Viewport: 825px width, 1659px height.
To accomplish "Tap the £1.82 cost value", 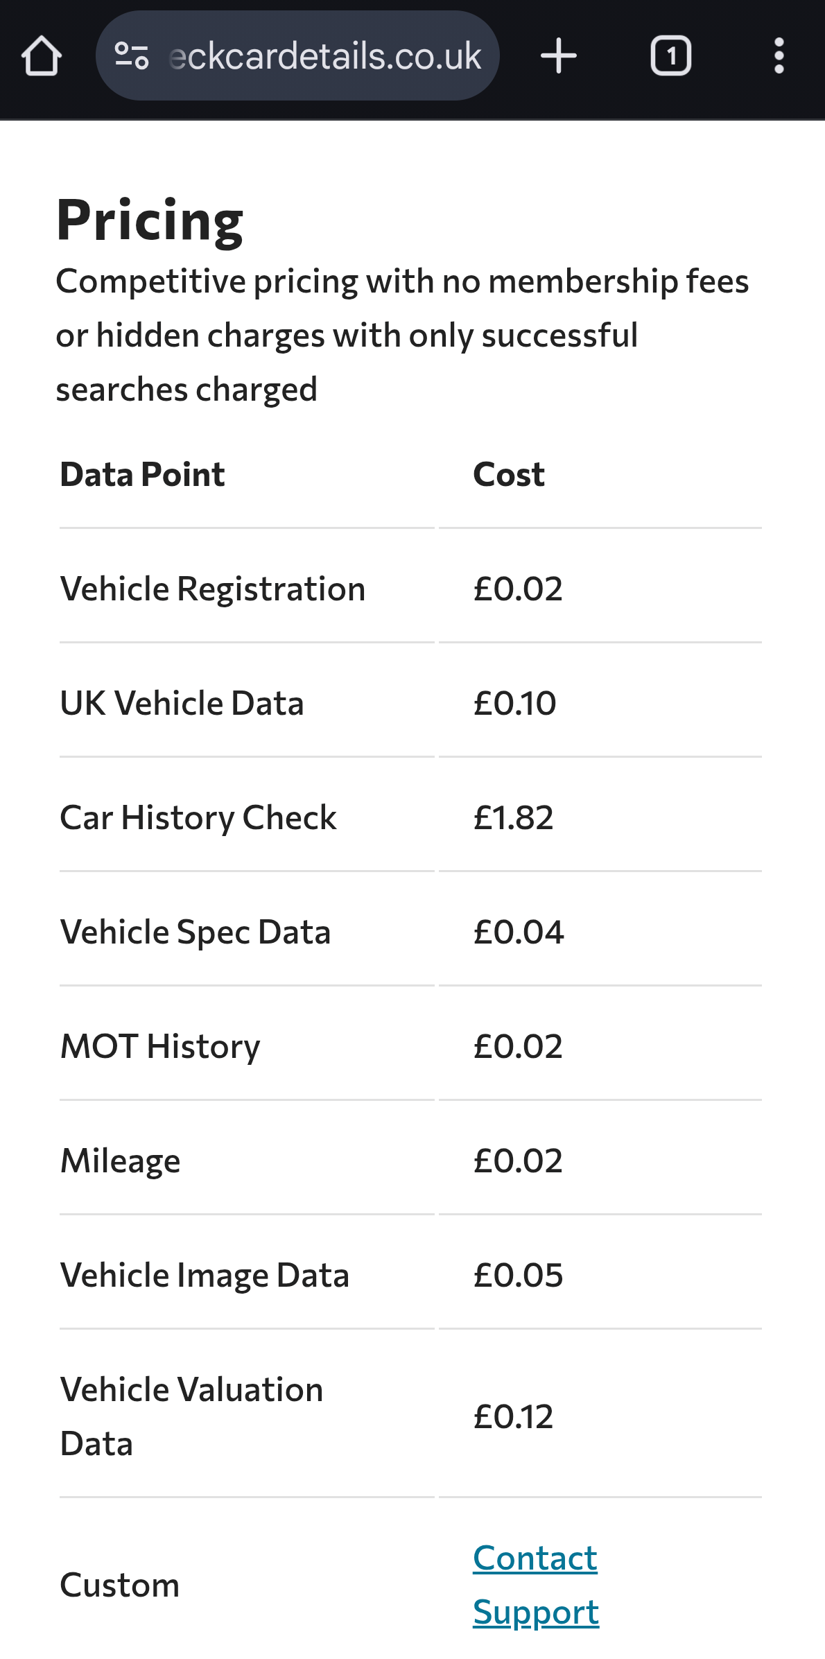I will click(513, 817).
